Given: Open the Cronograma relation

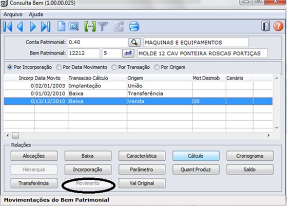Looking at the screenshot, I should pos(250,156).
